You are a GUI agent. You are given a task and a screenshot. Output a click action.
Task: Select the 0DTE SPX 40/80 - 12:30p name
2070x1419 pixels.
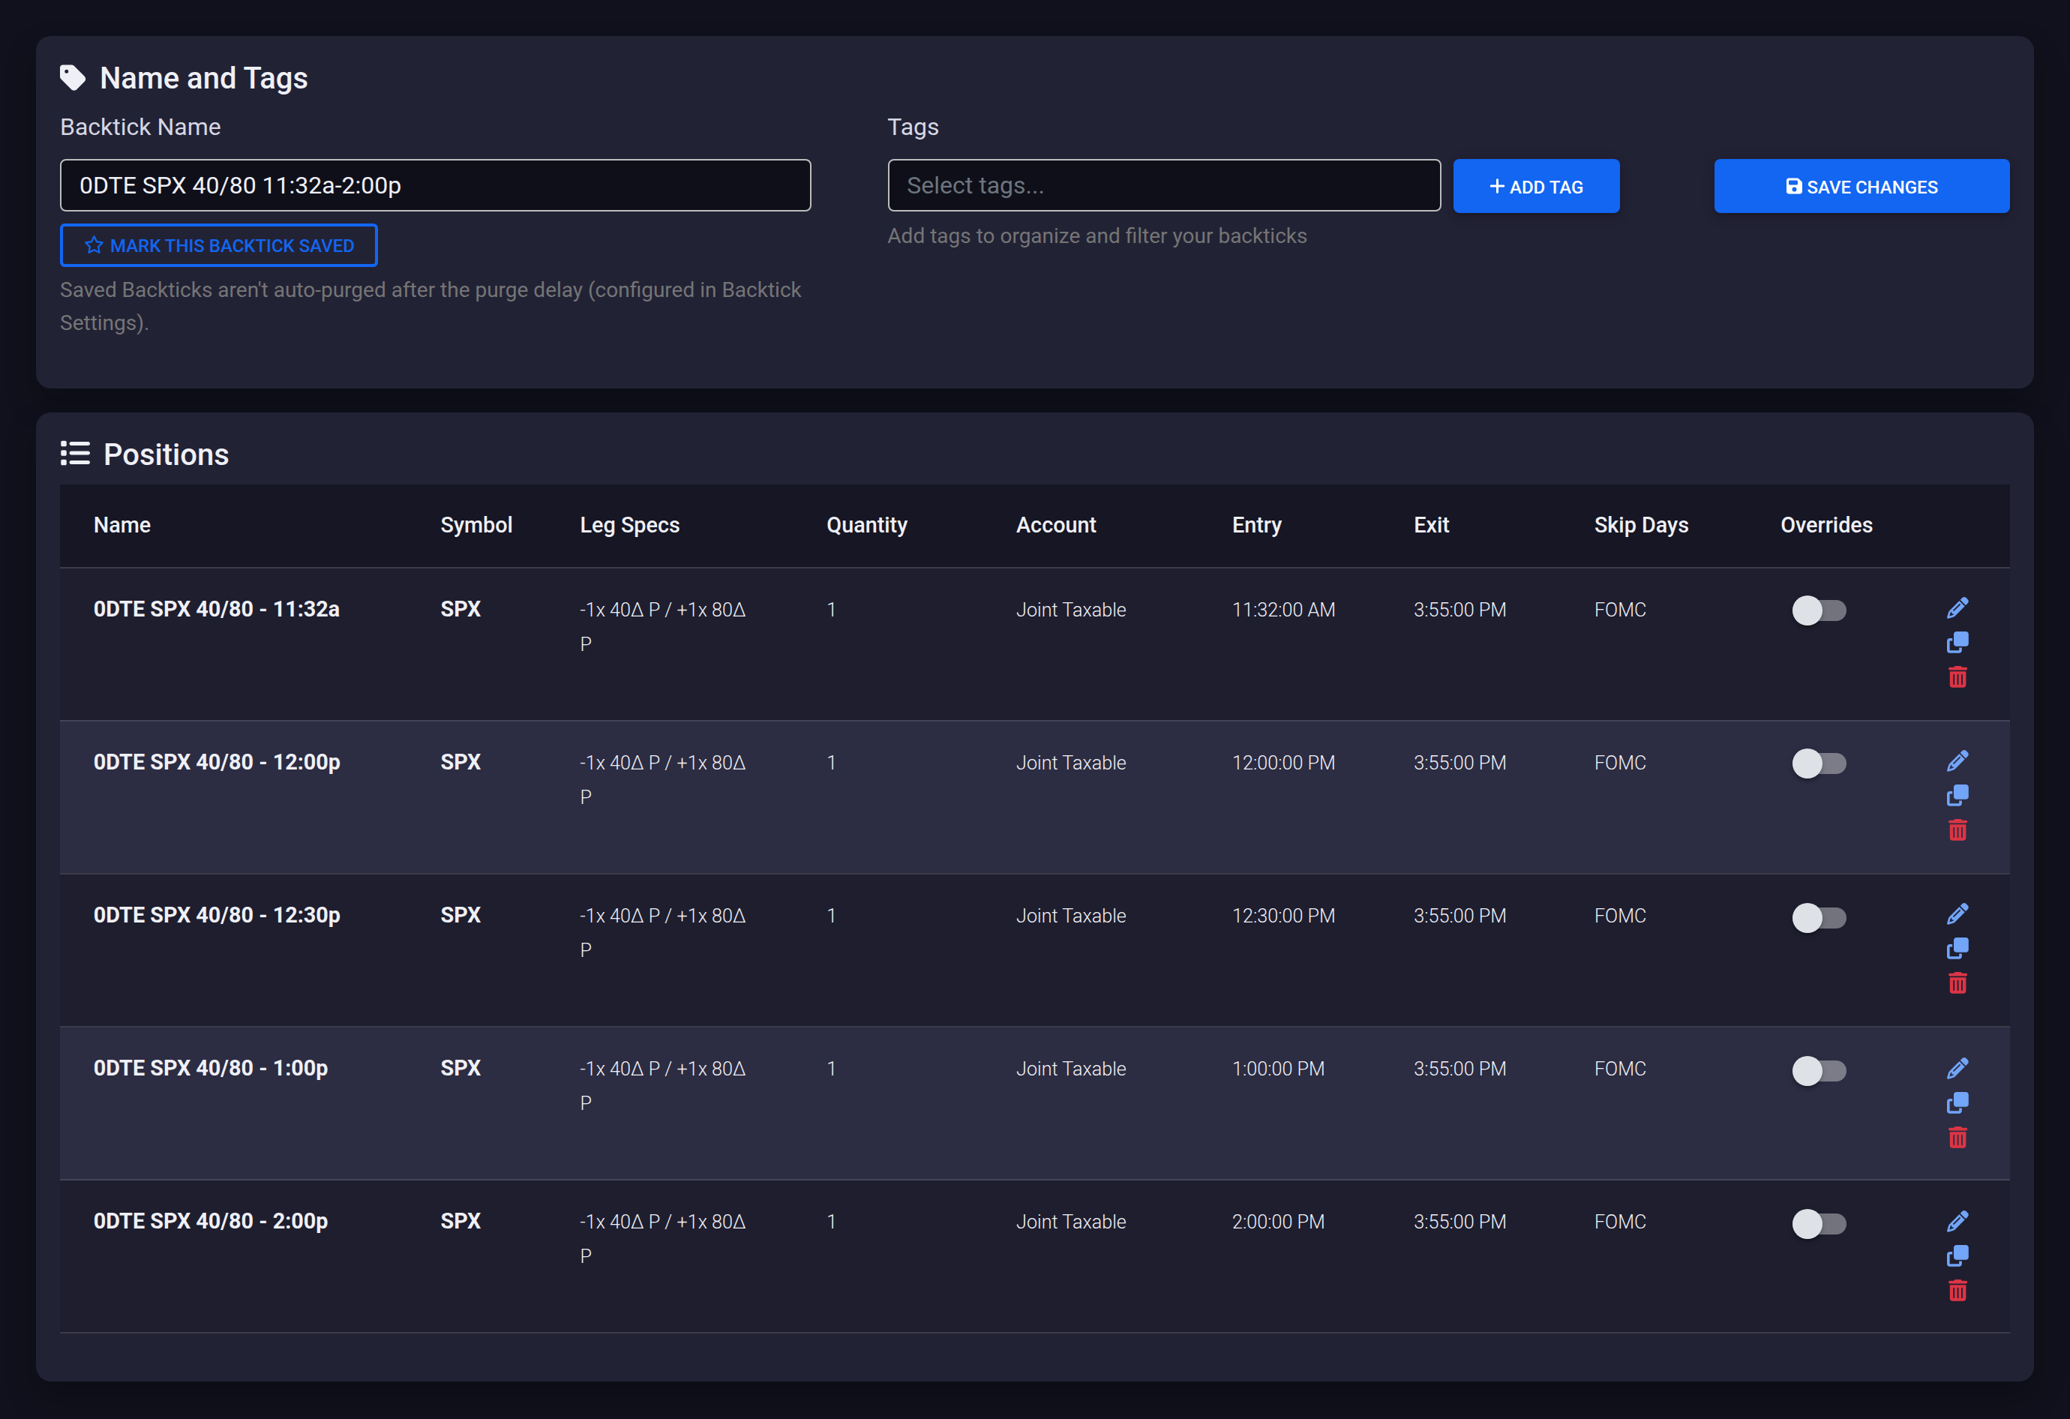(217, 915)
